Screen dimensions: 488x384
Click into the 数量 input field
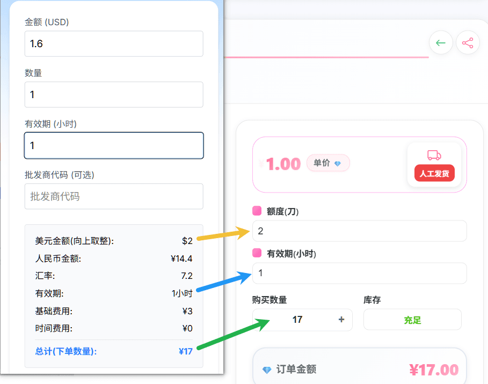pyautogui.click(x=114, y=95)
